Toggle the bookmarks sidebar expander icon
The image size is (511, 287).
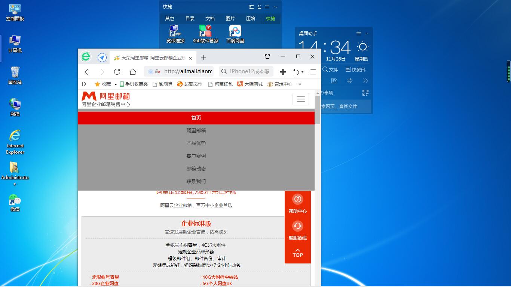pyautogui.click(x=85, y=84)
